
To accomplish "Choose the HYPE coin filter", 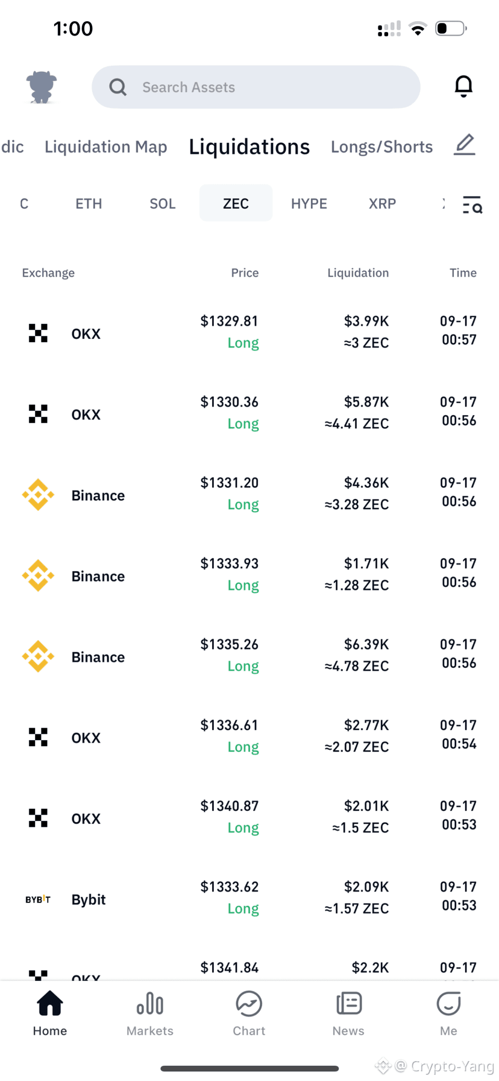I will (309, 203).
